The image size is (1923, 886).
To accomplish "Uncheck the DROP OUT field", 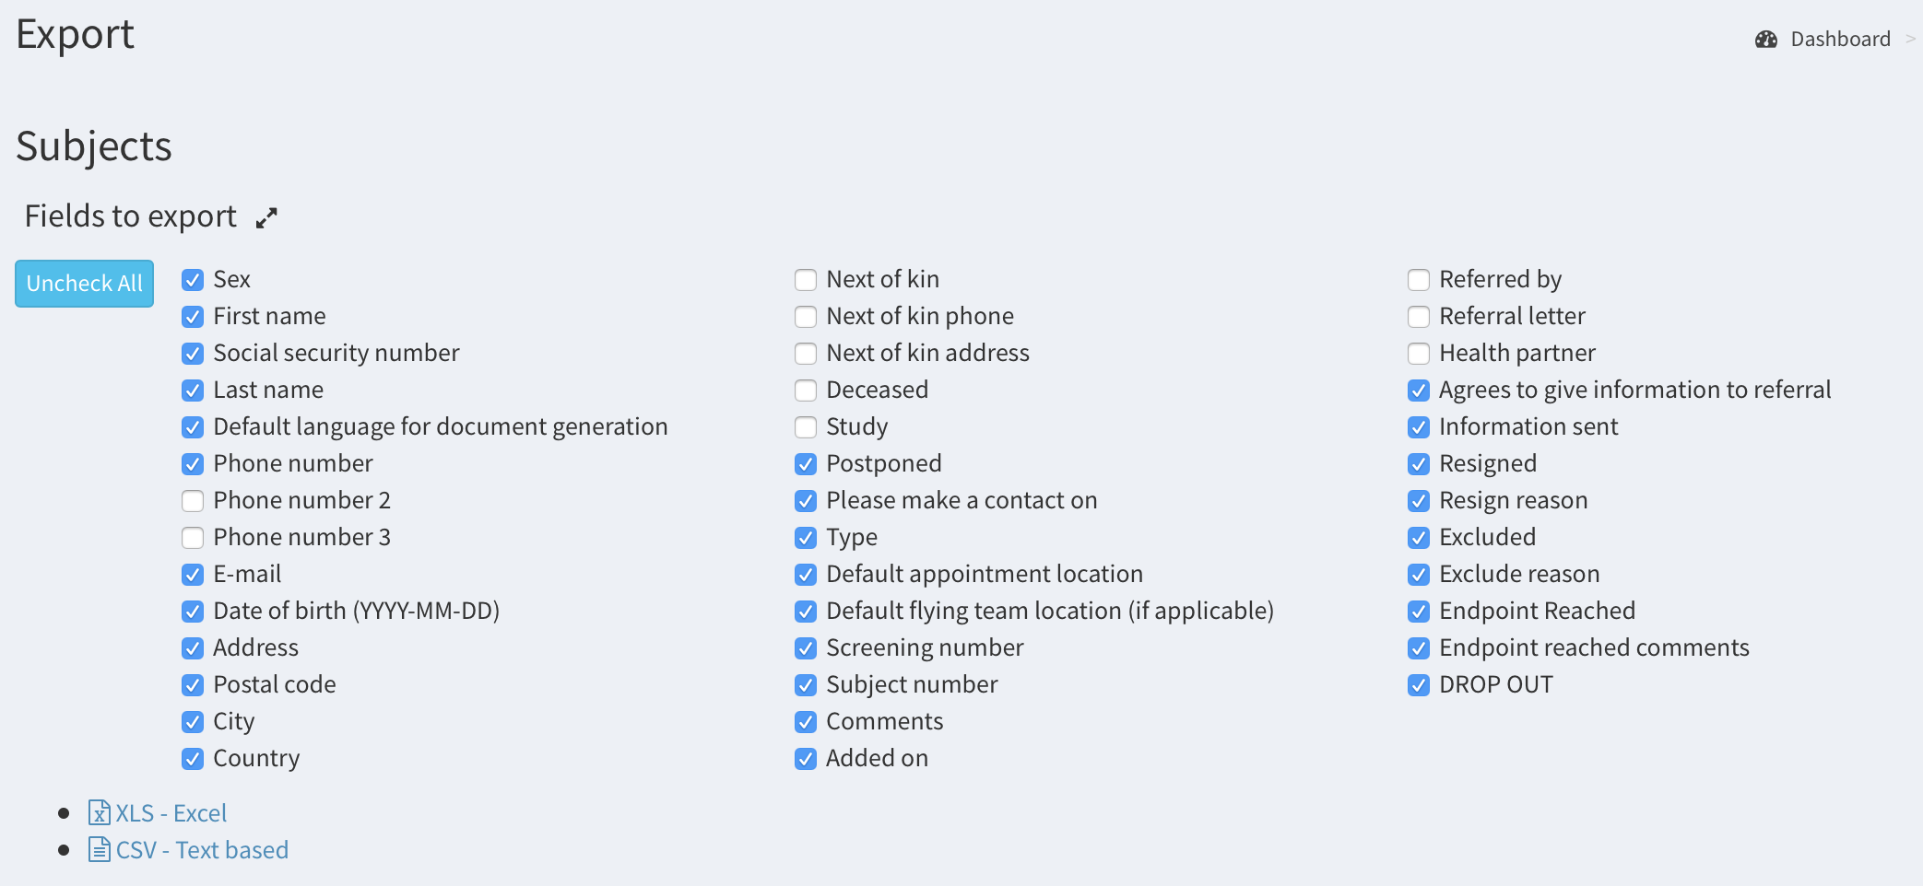I will click(1419, 685).
